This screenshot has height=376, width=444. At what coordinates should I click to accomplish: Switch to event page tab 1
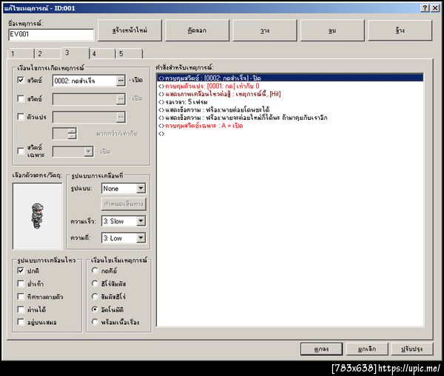pos(21,53)
